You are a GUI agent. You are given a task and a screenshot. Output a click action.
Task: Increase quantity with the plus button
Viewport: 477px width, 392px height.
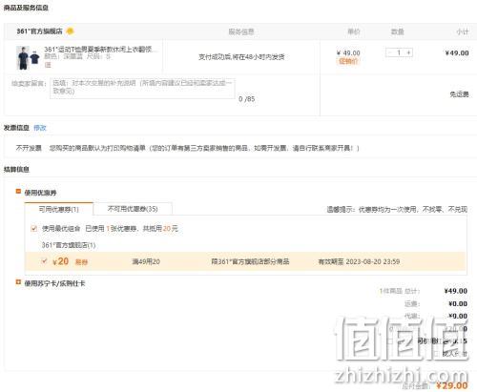click(x=408, y=52)
